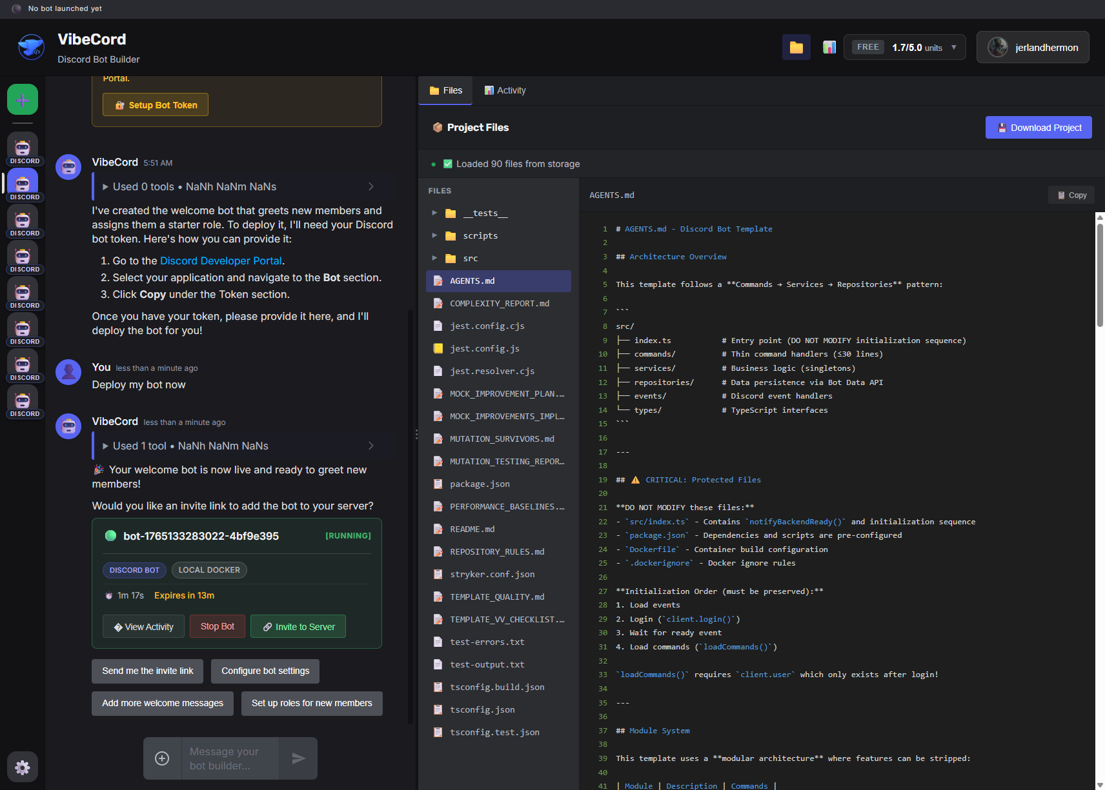The width and height of the screenshot is (1105, 790).
Task: Switch to the Files tab
Action: [x=445, y=90]
